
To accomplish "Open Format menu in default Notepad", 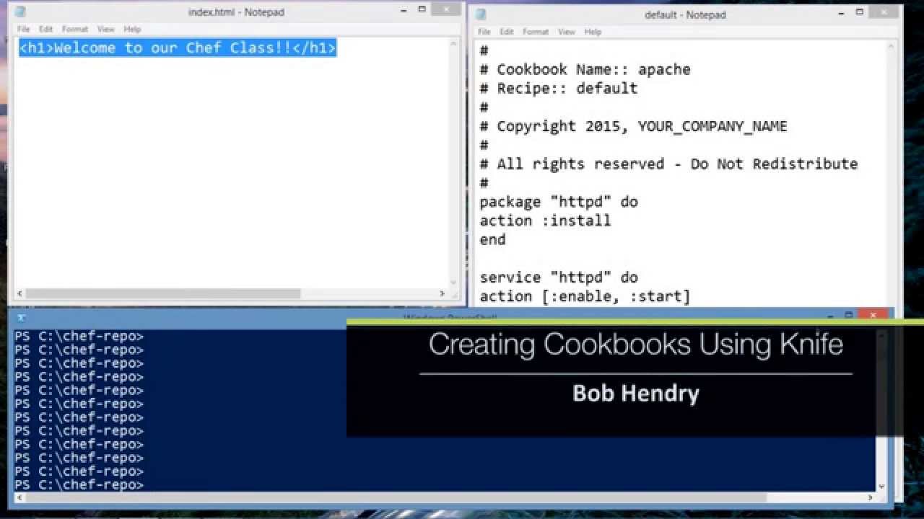I will tap(536, 32).
